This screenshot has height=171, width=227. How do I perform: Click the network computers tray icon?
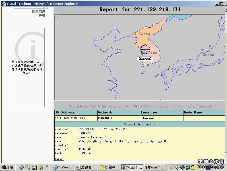click(188, 167)
